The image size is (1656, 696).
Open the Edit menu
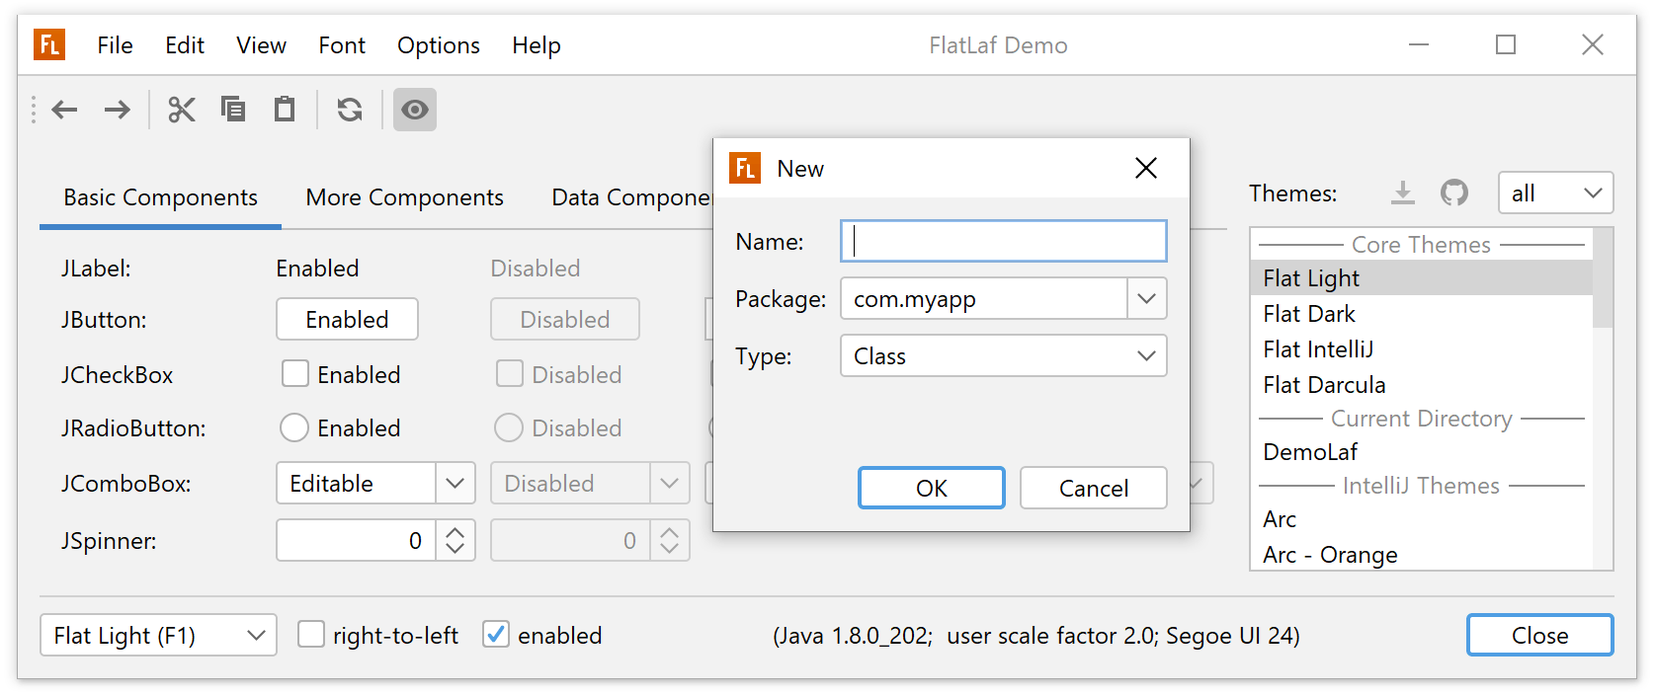point(185,45)
